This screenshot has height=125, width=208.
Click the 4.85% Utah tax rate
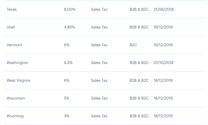click(x=69, y=27)
